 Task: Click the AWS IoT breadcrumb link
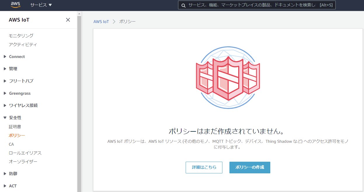(101, 22)
